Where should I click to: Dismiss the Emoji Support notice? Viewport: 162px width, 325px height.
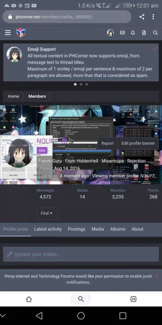tap(154, 48)
